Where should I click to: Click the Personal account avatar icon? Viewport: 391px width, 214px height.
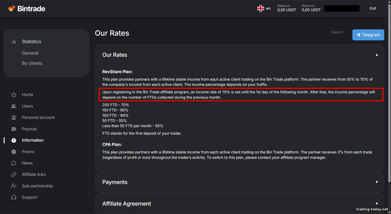click(14, 117)
